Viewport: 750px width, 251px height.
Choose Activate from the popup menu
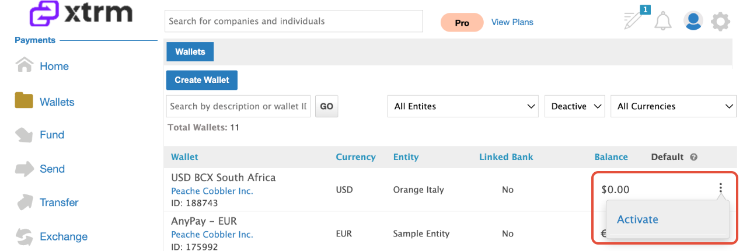tap(637, 219)
